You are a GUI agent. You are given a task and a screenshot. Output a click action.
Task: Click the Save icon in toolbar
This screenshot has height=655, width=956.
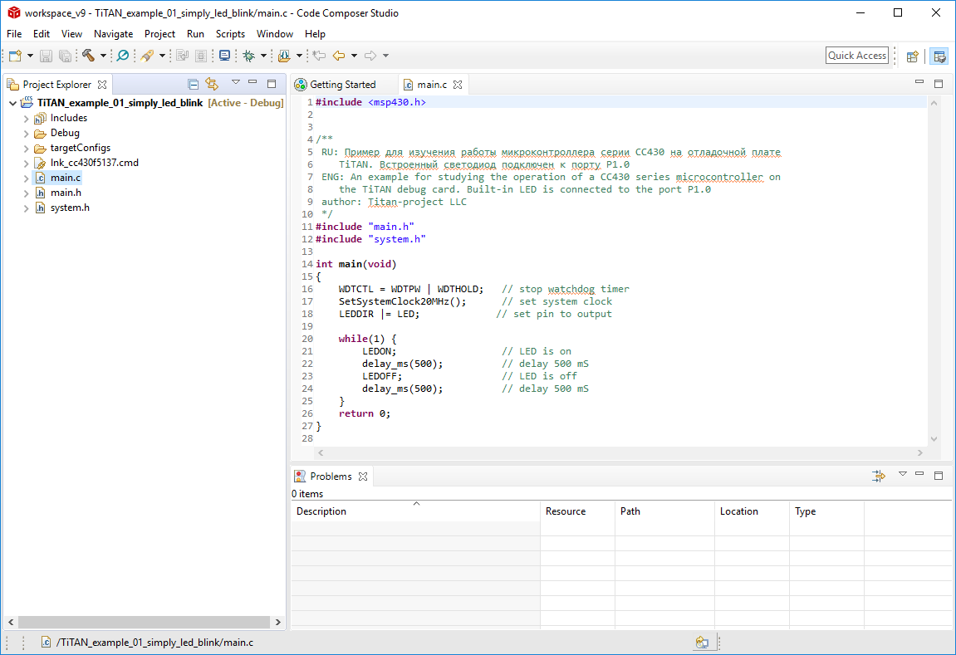[x=47, y=56]
